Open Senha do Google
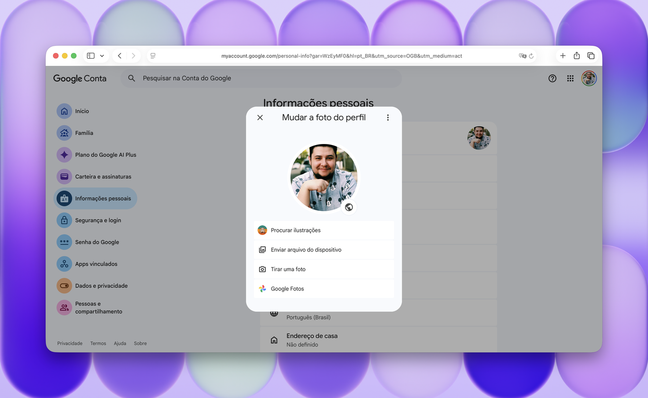Viewport: 648px width, 398px height. [96, 242]
